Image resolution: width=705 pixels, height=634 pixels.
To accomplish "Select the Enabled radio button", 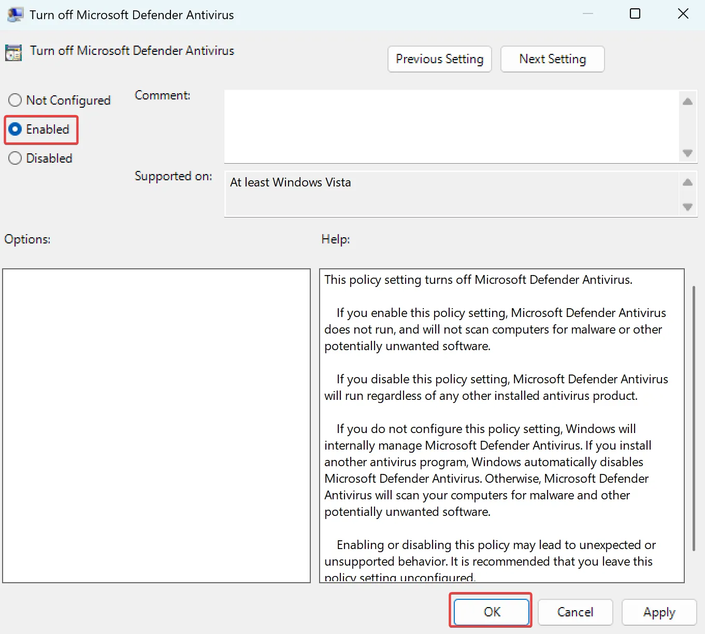I will coord(15,129).
